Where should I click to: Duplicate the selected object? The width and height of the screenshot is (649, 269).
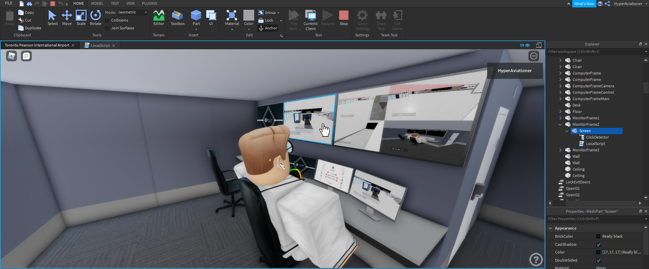click(30, 28)
